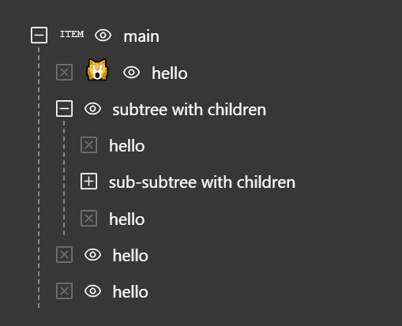The width and height of the screenshot is (402, 326).
Task: Click the screaming cat emoji icon
Action: click(97, 70)
